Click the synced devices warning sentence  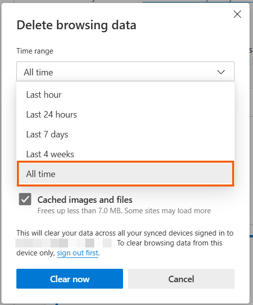[125, 233]
